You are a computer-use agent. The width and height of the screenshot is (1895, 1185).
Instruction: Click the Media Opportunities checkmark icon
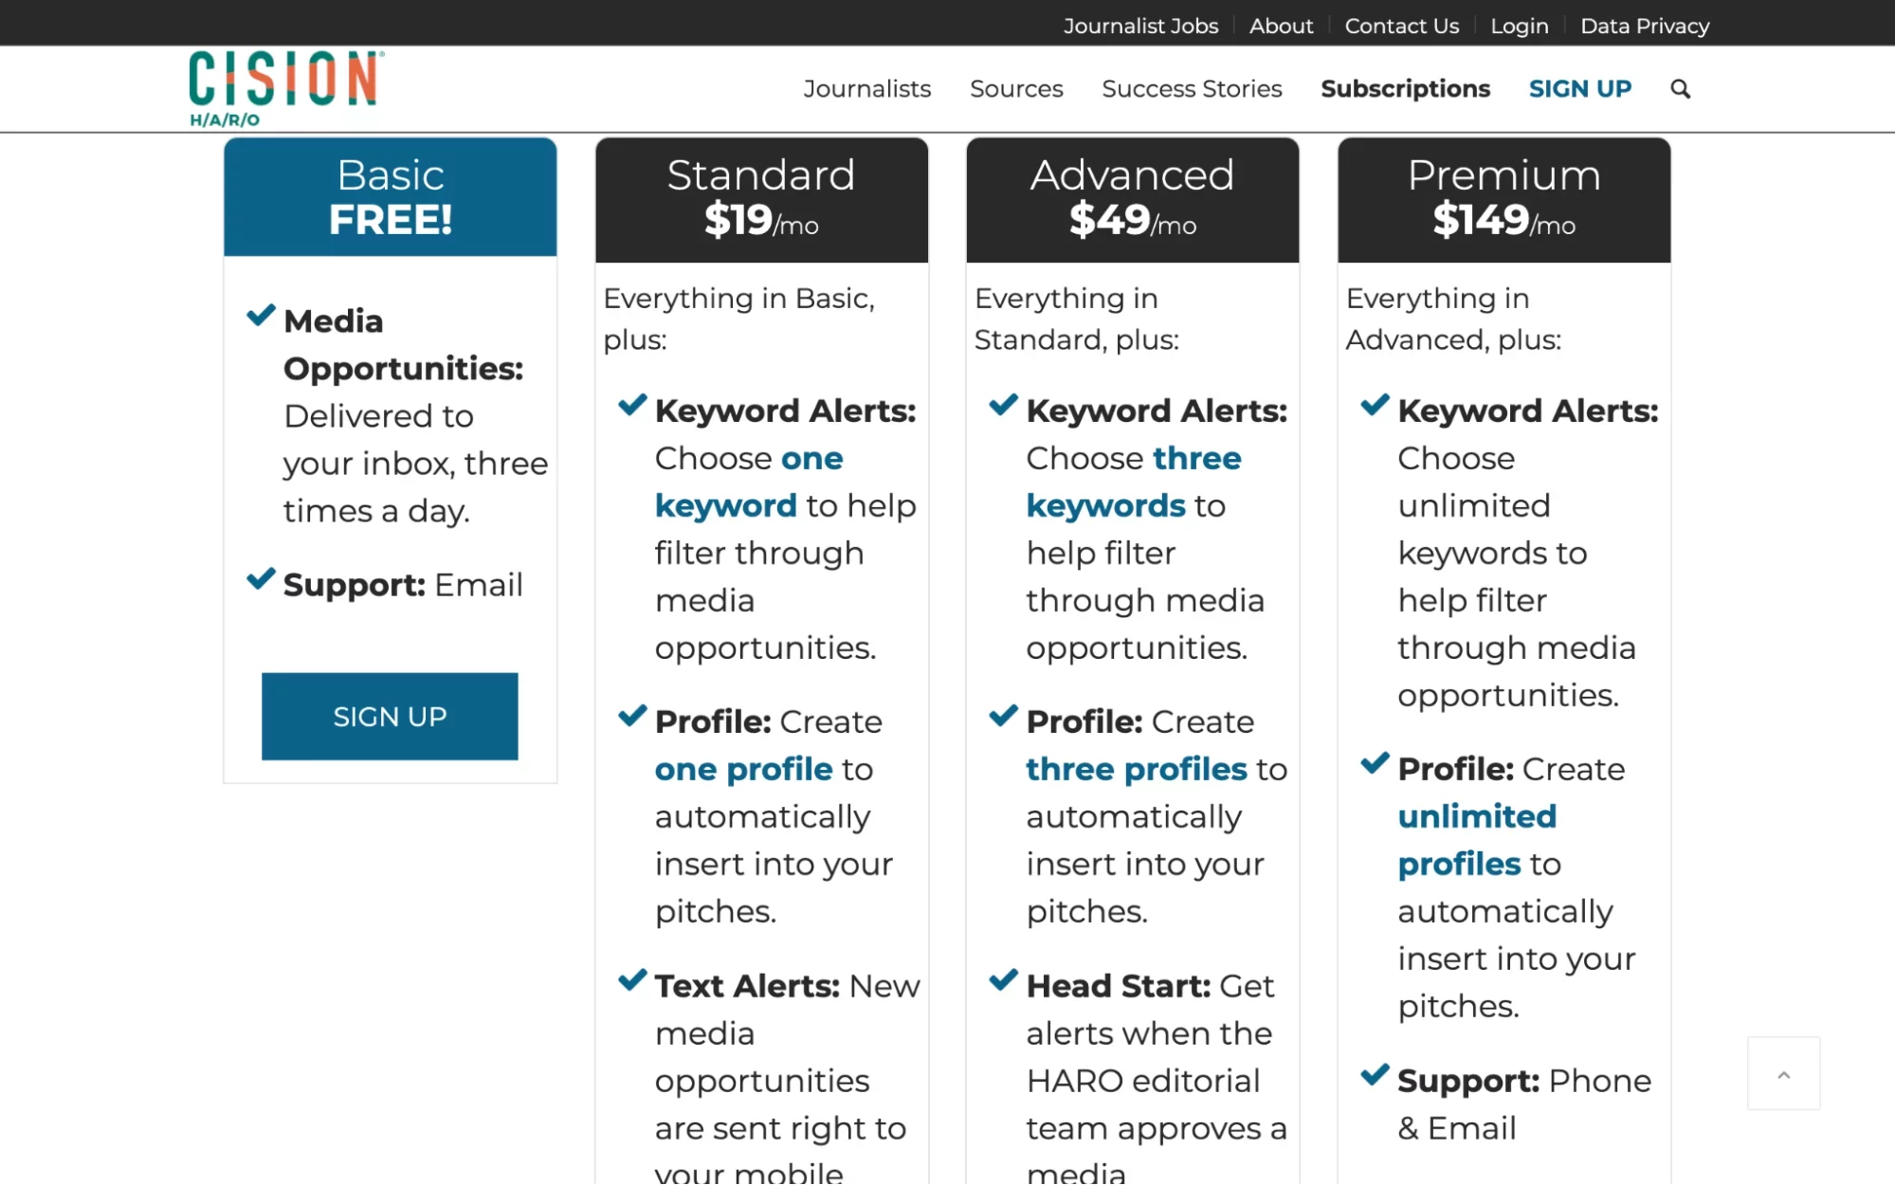[261, 316]
